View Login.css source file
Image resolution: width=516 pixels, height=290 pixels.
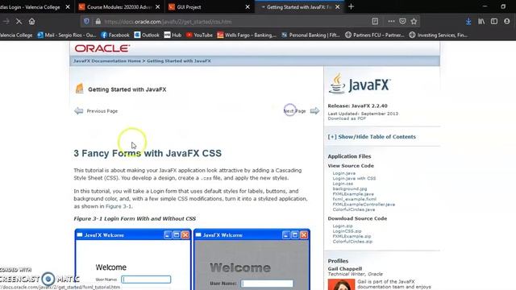[x=343, y=184]
